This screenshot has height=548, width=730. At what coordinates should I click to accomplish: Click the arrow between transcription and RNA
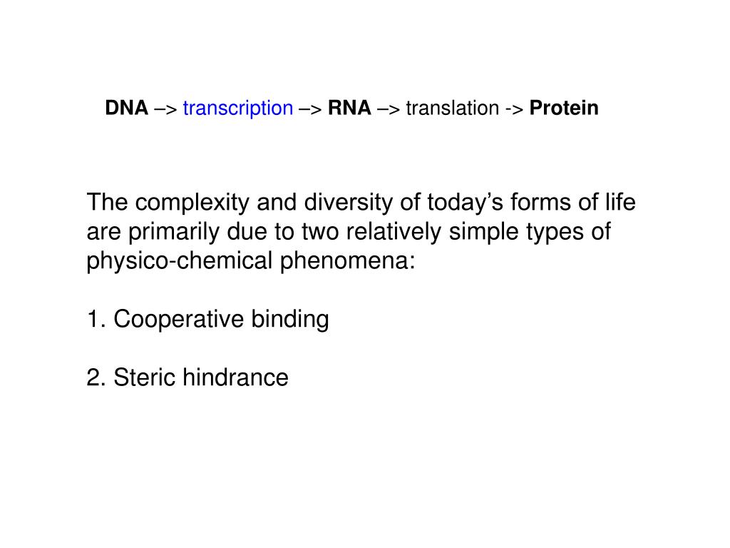click(x=311, y=109)
